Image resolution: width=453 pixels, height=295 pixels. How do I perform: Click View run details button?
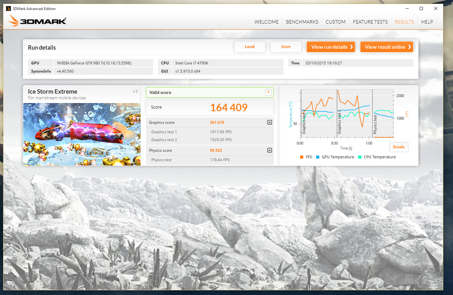tap(331, 47)
